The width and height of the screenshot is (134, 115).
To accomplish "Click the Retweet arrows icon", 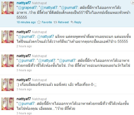I will pyautogui.click(x=55, y=22).
